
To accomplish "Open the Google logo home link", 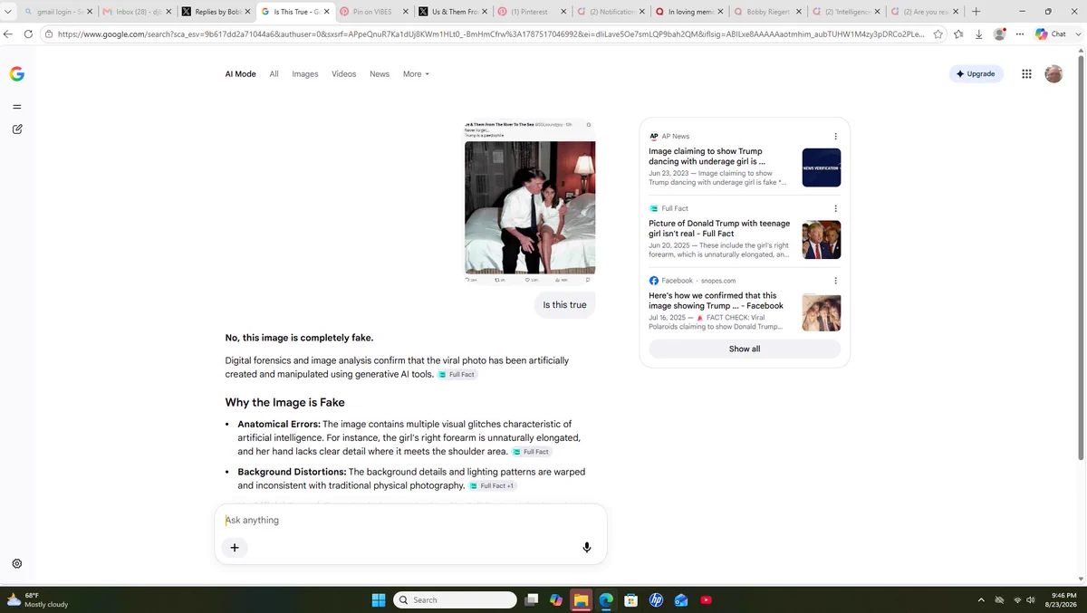I will click(17, 74).
